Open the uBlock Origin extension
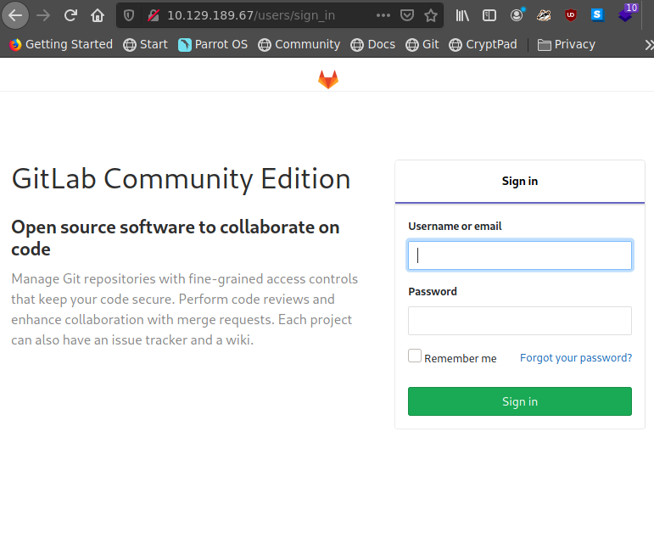This screenshot has height=555, width=654. (571, 15)
